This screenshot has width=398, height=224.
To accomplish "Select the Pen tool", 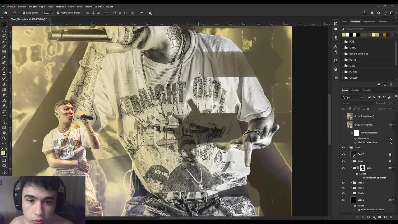I will (x=4, y=111).
